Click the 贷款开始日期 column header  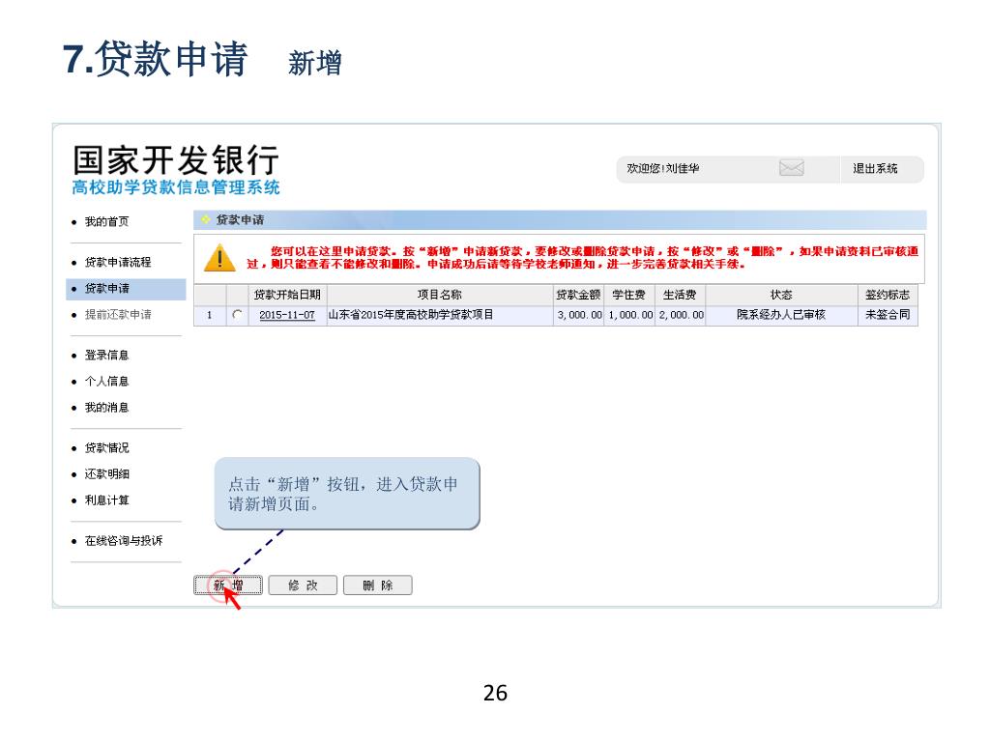[287, 295]
